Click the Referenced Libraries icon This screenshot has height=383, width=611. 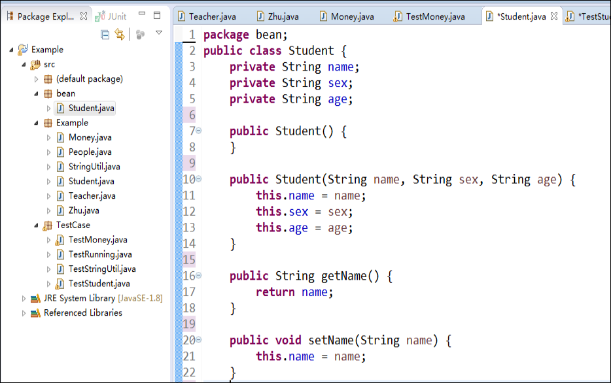[35, 313]
